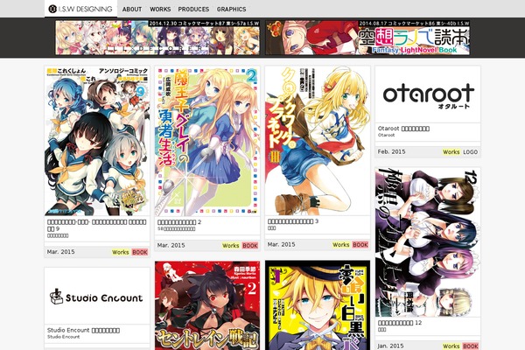Open the anthology comic volume 9 cover
The width and height of the screenshot is (525, 350).
(97, 141)
